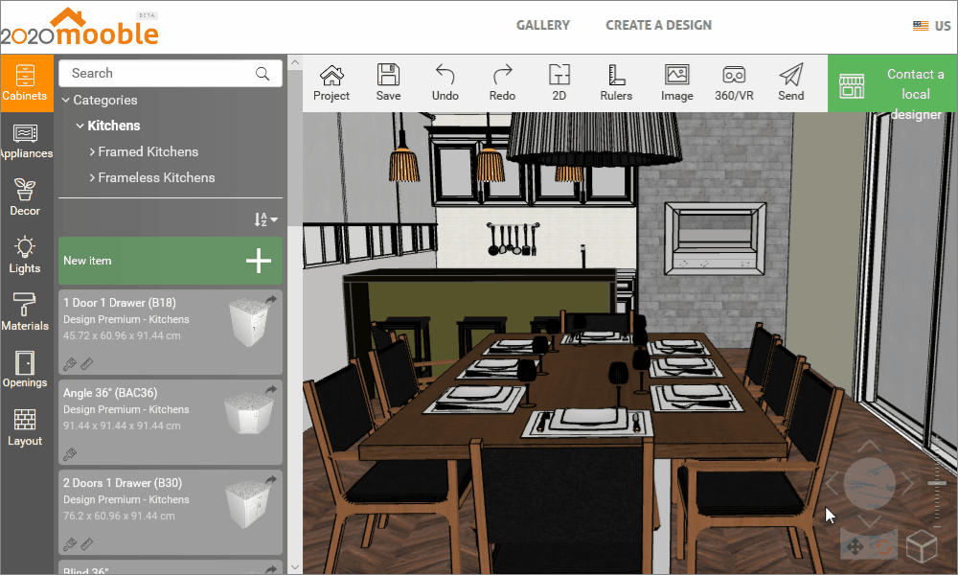Collapse the Categories section
Viewport: 958px width, 575px height.
pyautogui.click(x=66, y=101)
